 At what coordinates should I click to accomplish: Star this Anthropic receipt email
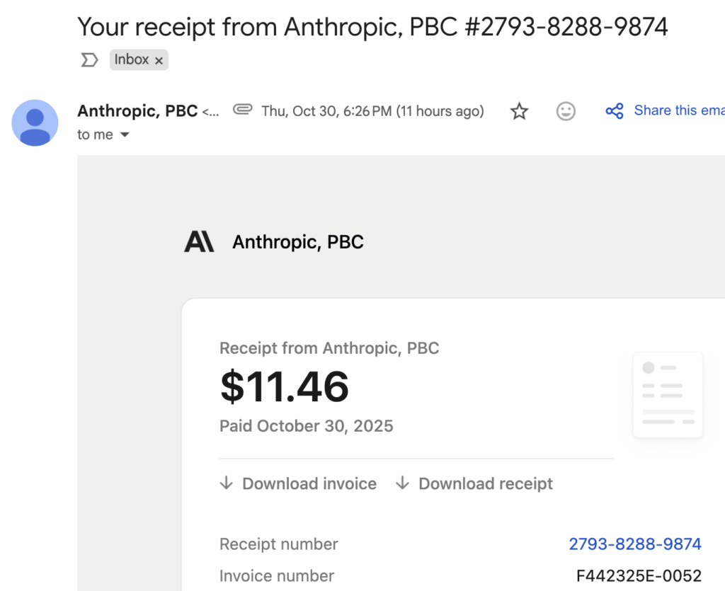click(520, 111)
